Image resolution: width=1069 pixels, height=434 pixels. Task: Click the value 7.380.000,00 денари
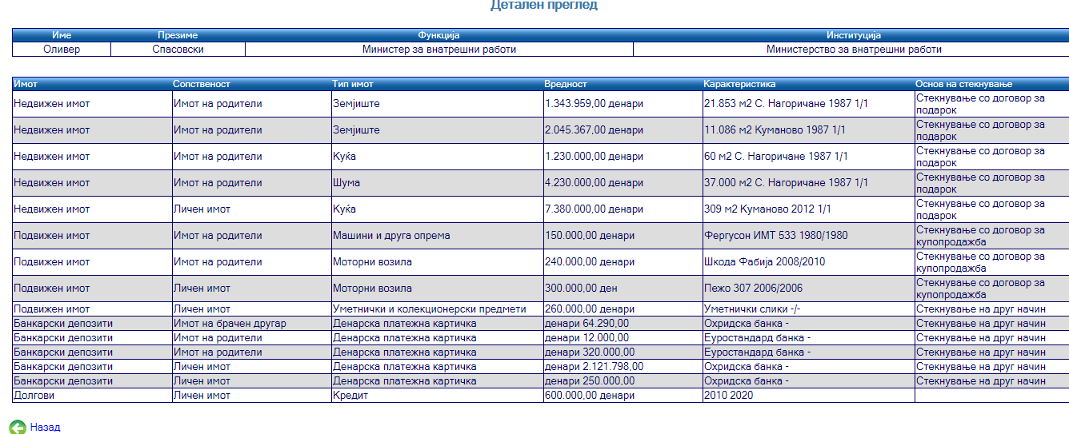click(594, 209)
